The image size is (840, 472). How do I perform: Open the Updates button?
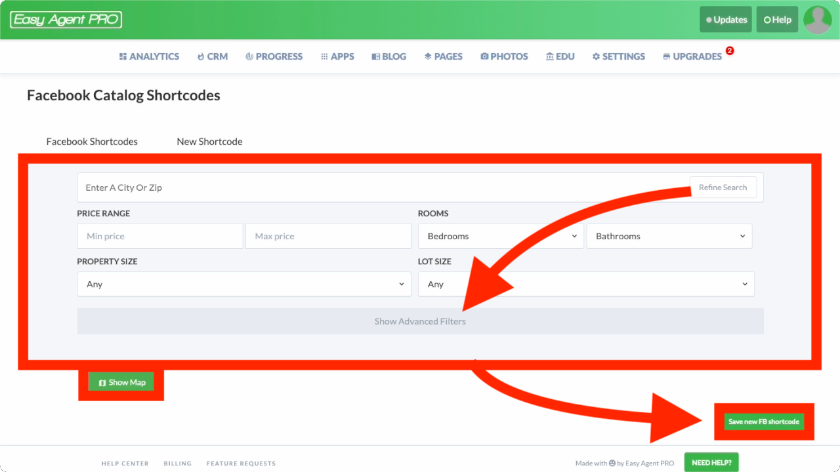click(726, 20)
